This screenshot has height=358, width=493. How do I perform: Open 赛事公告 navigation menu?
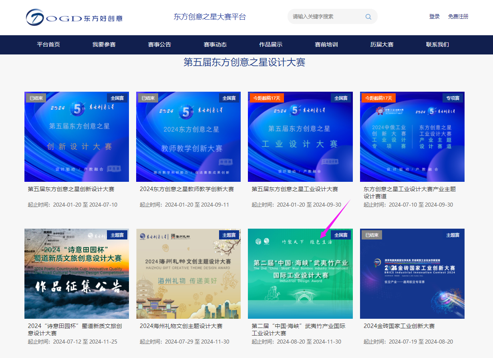(x=159, y=45)
